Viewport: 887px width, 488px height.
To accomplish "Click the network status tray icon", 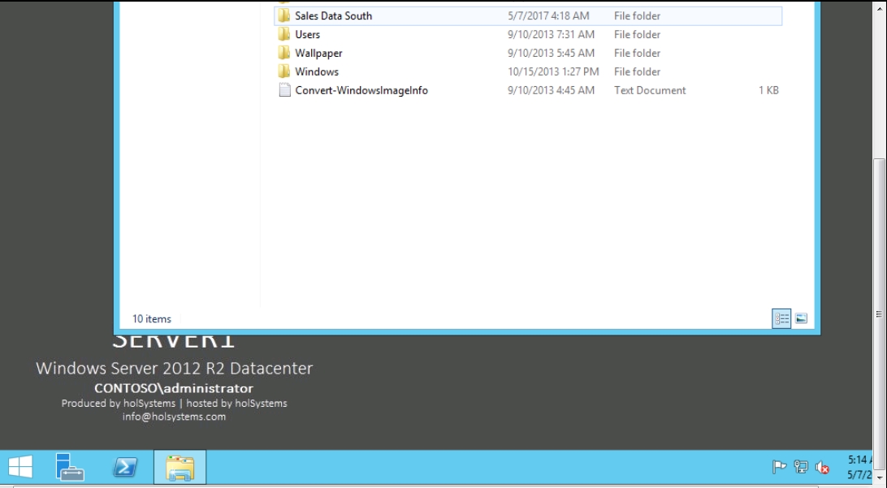I will pyautogui.click(x=801, y=467).
